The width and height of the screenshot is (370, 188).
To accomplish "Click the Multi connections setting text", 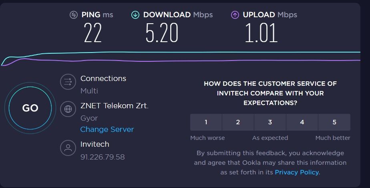I will point(89,91).
